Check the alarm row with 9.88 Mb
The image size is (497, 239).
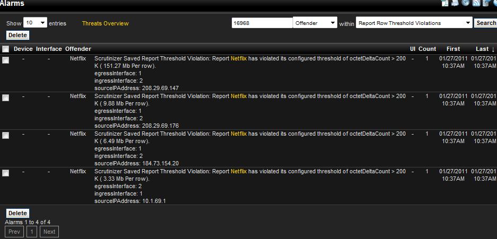5,98
